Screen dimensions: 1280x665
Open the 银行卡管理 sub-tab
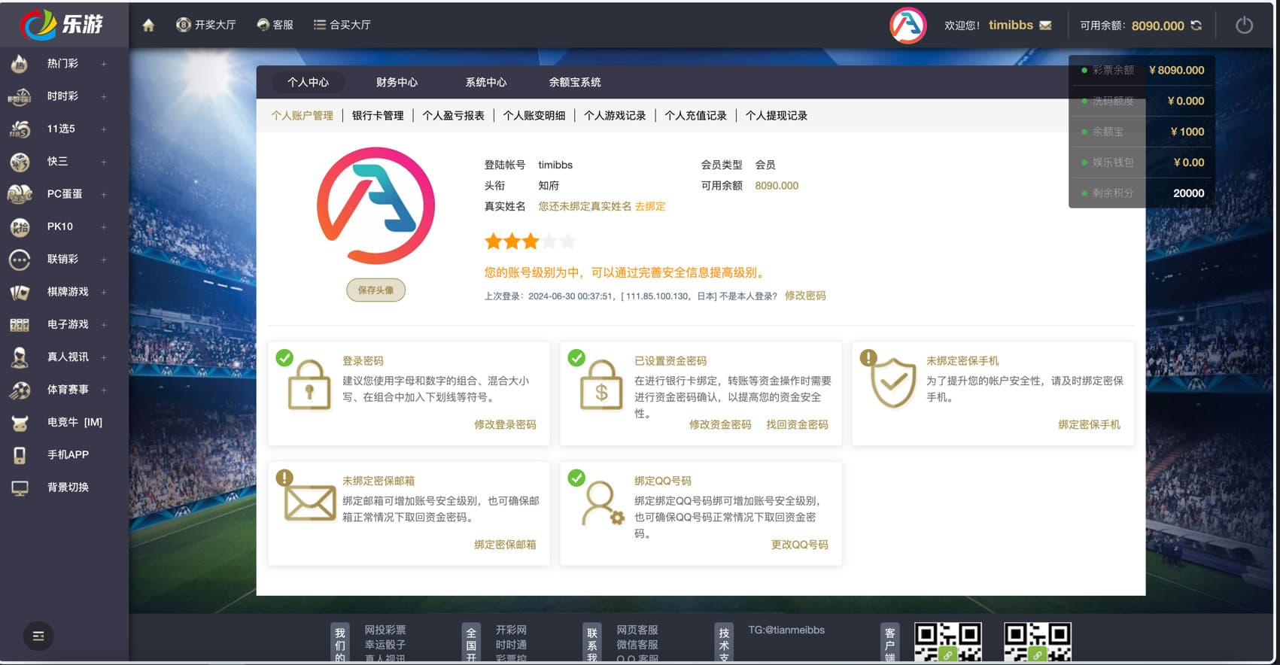click(x=378, y=116)
